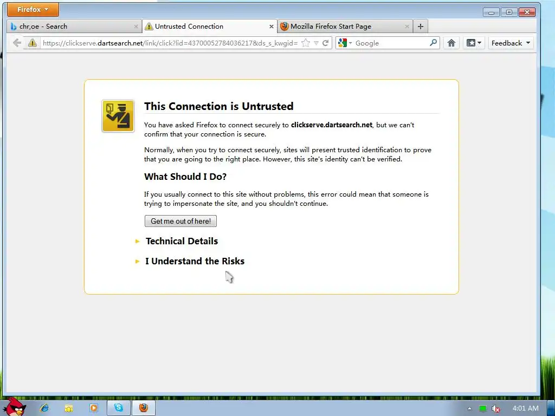This screenshot has width=555, height=416.
Task: Click the What Should I Do? heading
Action: click(x=185, y=177)
